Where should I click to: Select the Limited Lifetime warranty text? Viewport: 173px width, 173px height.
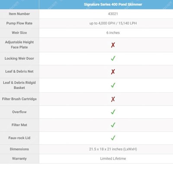point(113,159)
